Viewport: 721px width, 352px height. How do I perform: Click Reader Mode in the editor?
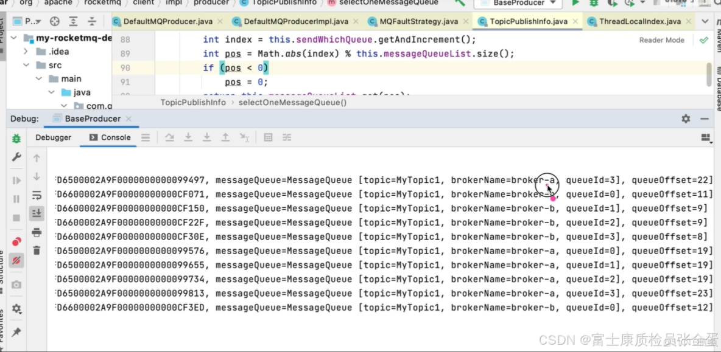(x=661, y=40)
